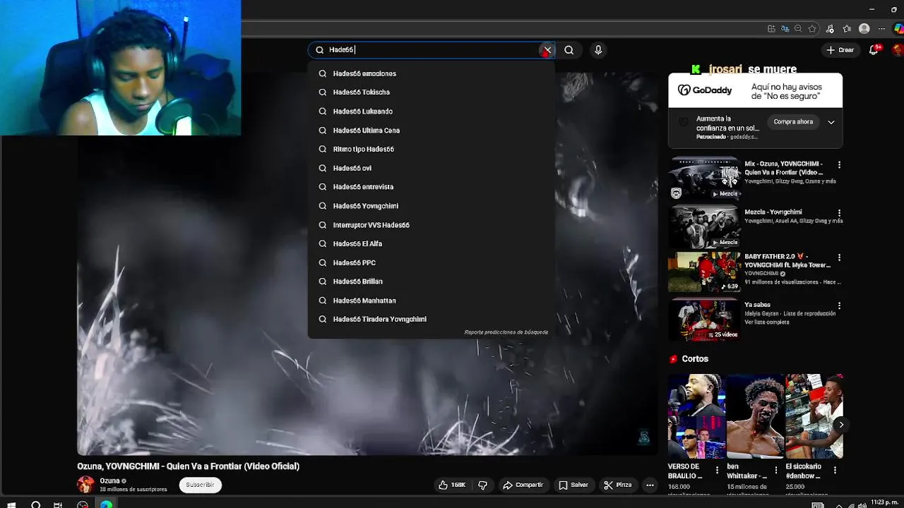
Task: Open browser settings and more menu
Action: 881,29
